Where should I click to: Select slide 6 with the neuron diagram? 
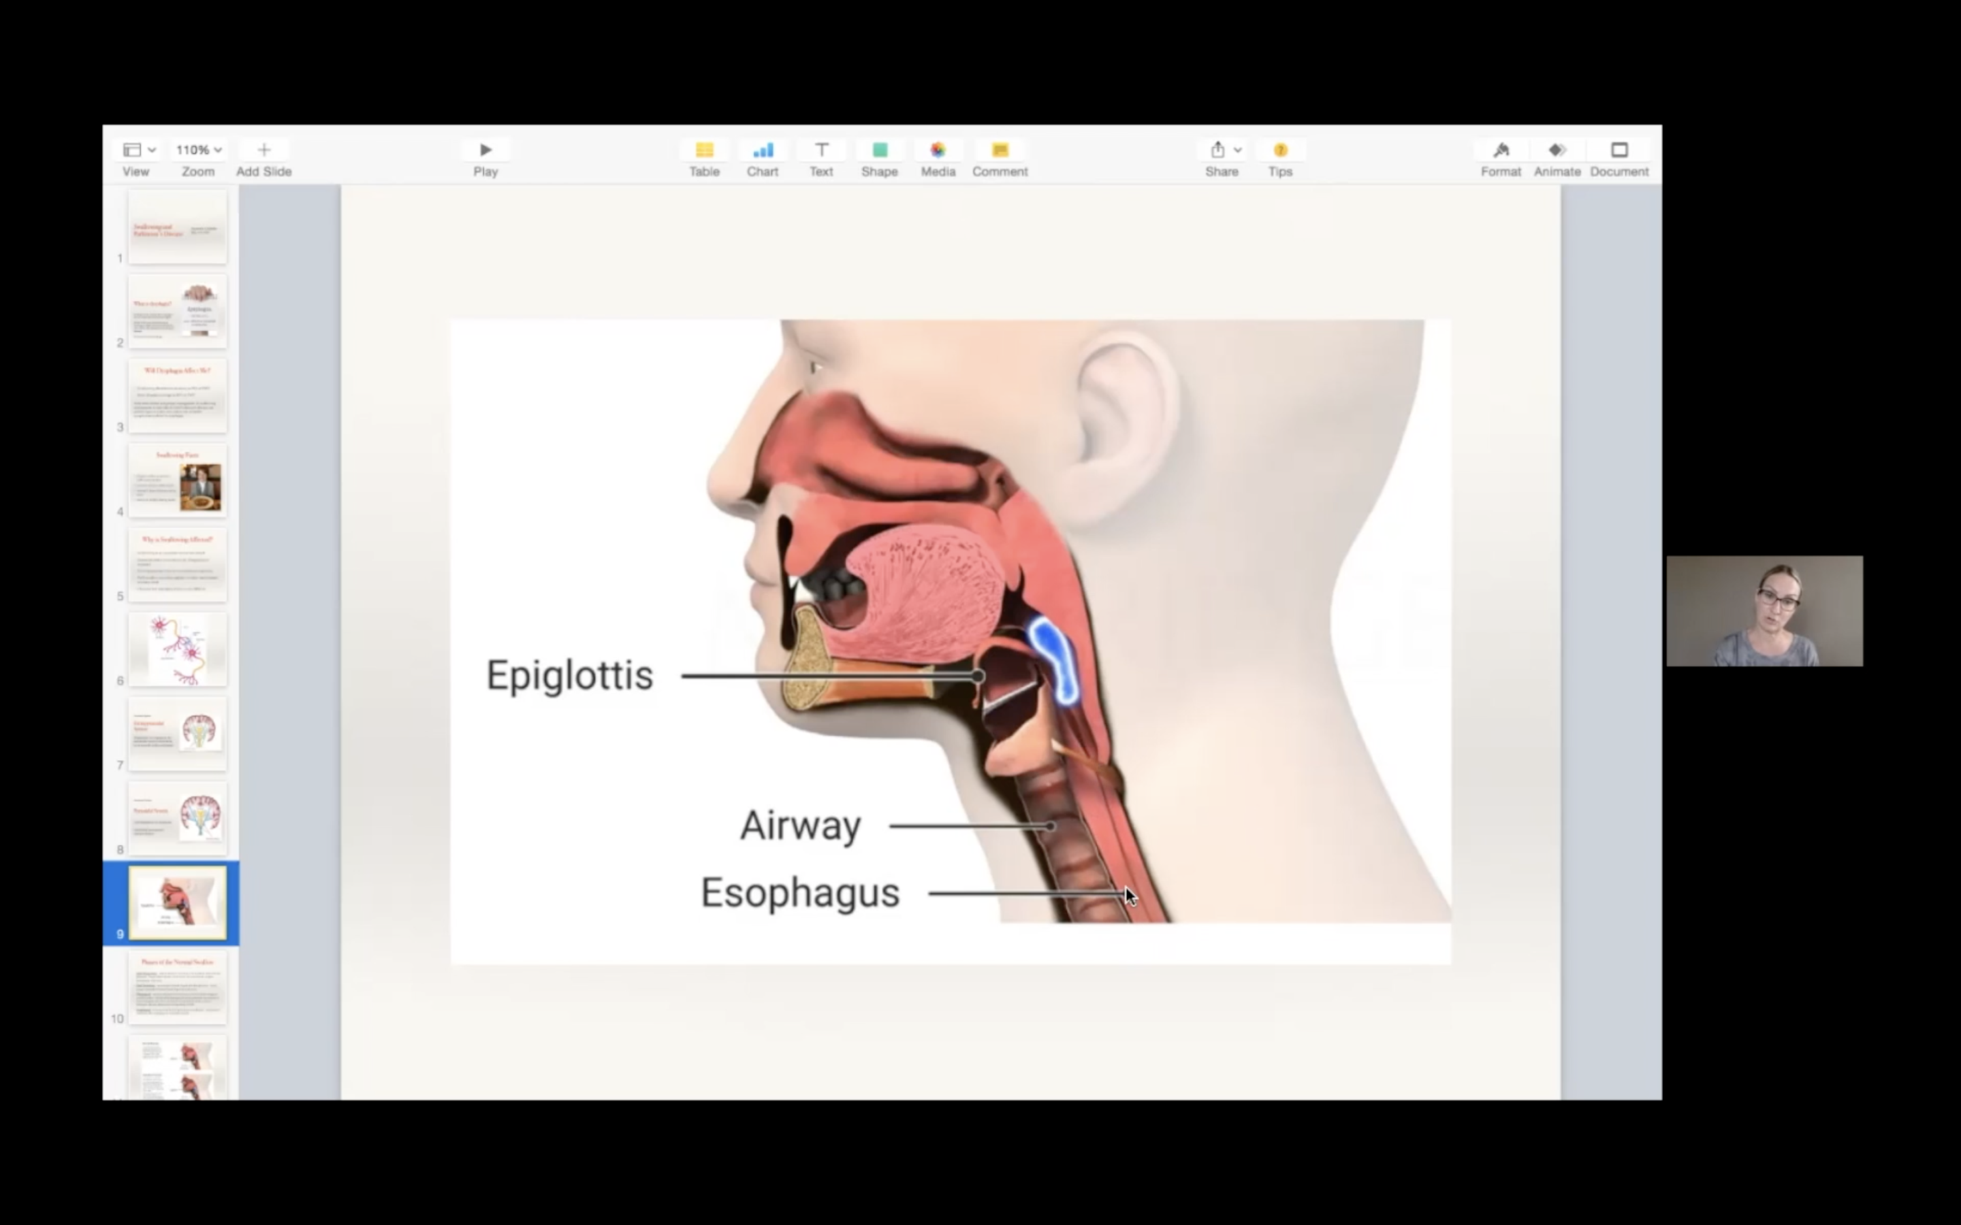[178, 648]
